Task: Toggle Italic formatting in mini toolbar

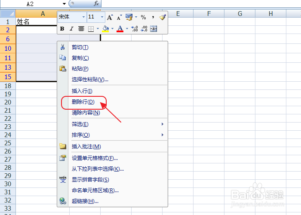Action: point(71,29)
